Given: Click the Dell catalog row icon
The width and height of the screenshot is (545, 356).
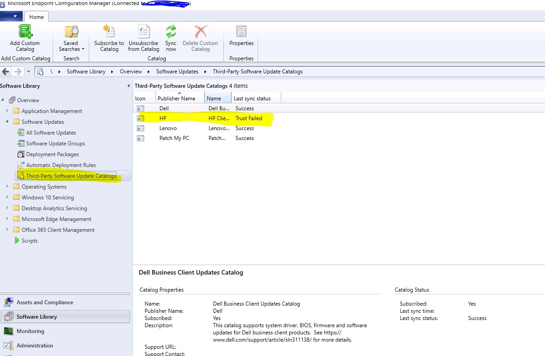Looking at the screenshot, I should (141, 108).
